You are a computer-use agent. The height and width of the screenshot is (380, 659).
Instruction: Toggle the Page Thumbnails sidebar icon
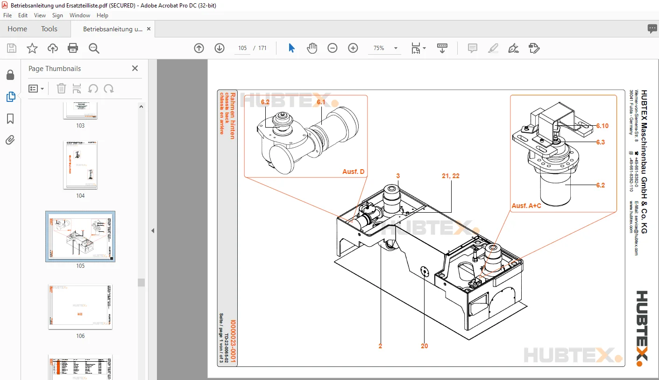(x=10, y=97)
